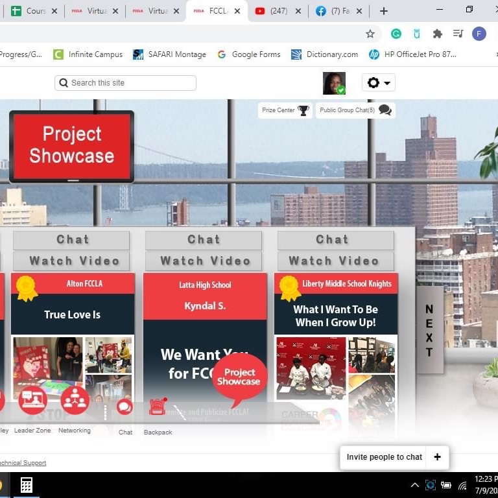This screenshot has width=498, height=498.
Task: Close the active FCCLA tab
Action: [x=237, y=11]
